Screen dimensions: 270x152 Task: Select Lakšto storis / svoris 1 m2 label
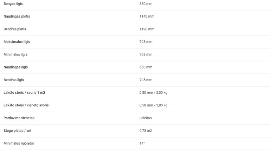(x=24, y=93)
